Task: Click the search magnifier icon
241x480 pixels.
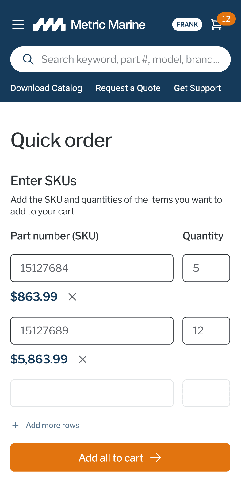Action: pos(28,59)
